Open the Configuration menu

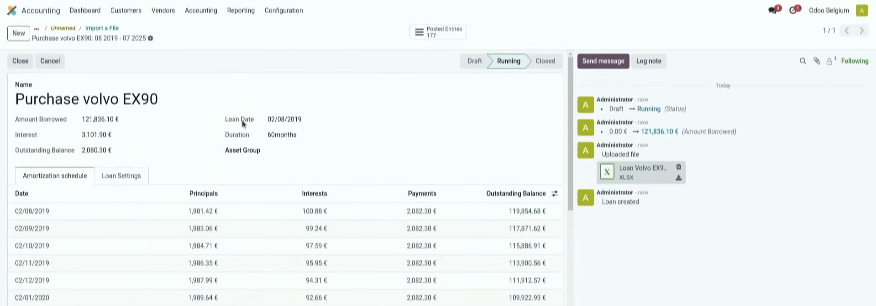283,10
